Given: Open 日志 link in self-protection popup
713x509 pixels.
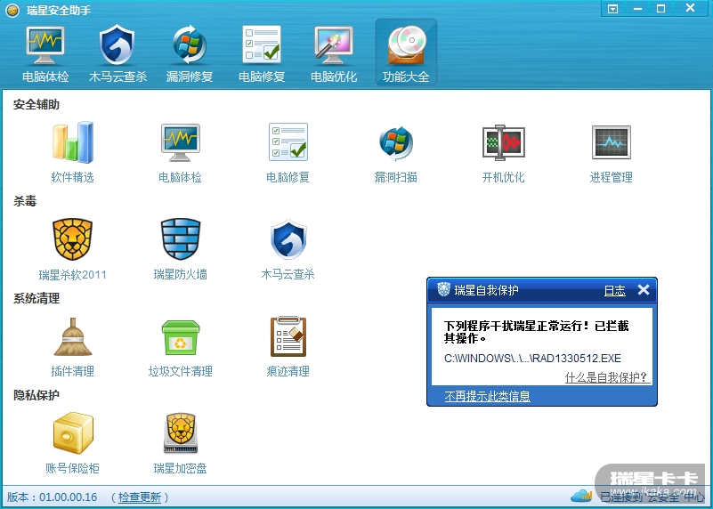Looking at the screenshot, I should 614,290.
